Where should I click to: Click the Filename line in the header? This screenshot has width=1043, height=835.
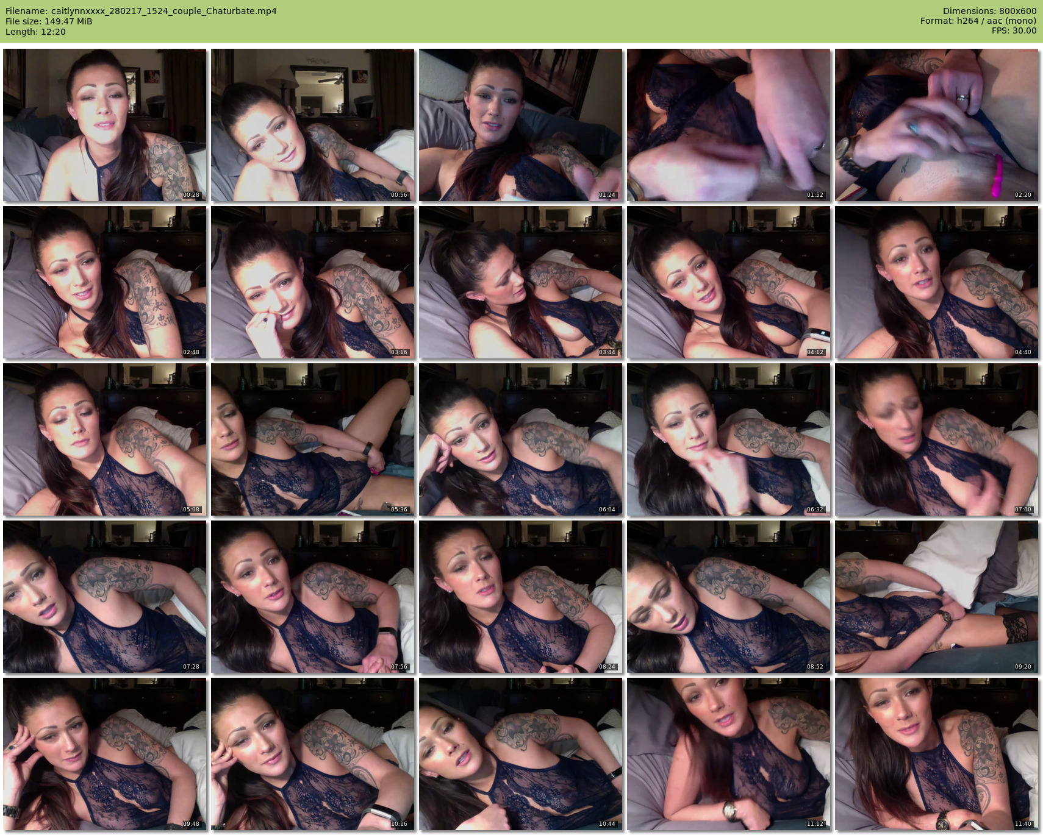click(x=141, y=11)
